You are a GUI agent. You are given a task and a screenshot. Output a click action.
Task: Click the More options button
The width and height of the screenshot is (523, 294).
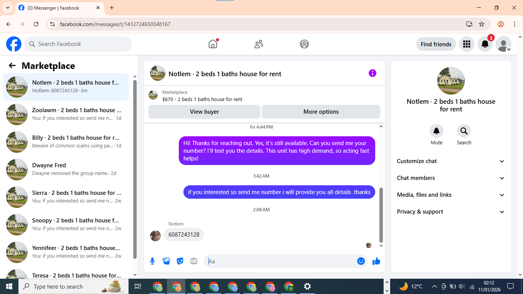coord(321,112)
